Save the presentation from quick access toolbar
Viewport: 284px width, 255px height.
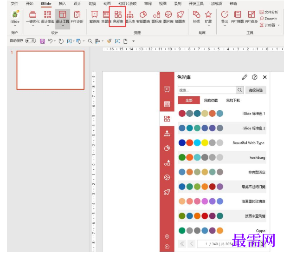tap(42, 41)
